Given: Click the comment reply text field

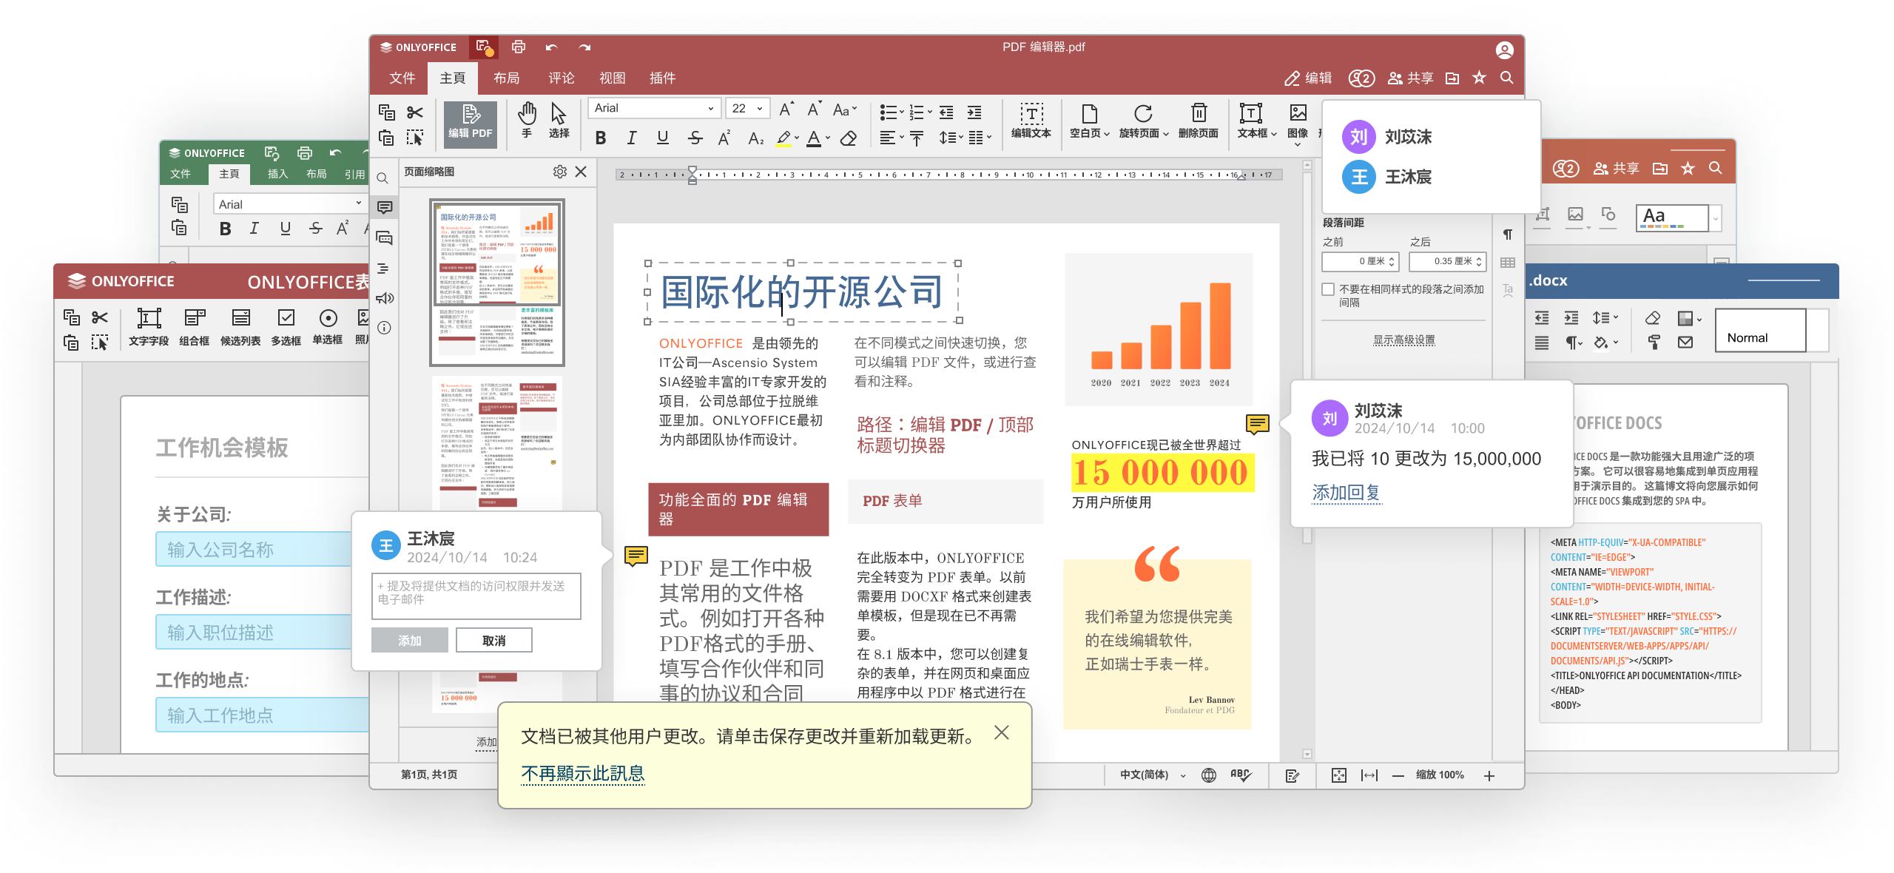Looking at the screenshot, I should tap(476, 596).
